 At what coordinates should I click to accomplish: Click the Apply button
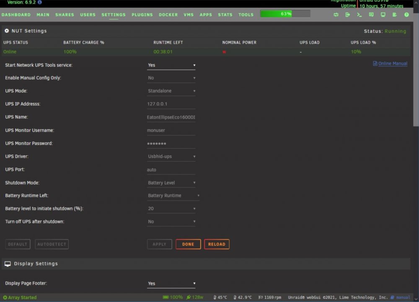tap(160, 244)
